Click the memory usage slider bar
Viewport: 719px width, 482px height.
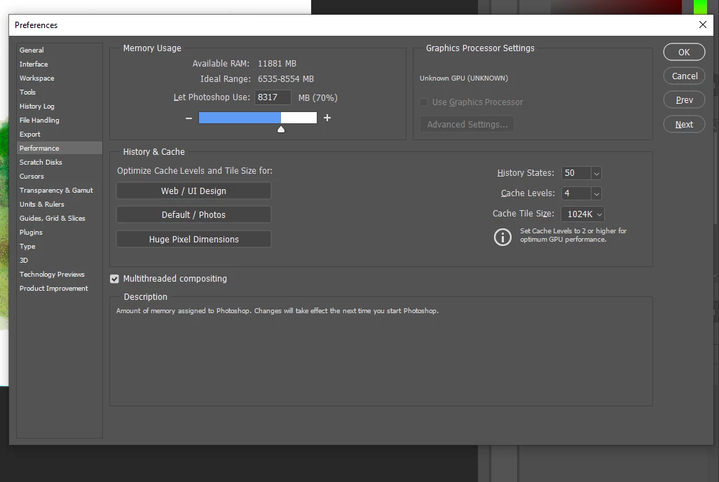258,118
